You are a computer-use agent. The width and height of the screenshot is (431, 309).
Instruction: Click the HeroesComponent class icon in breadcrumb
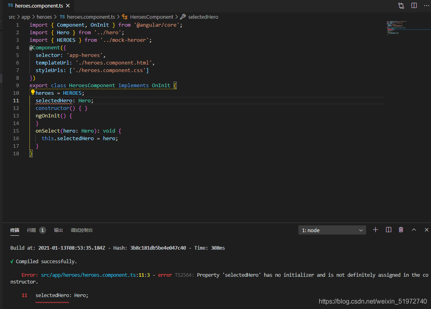click(125, 17)
